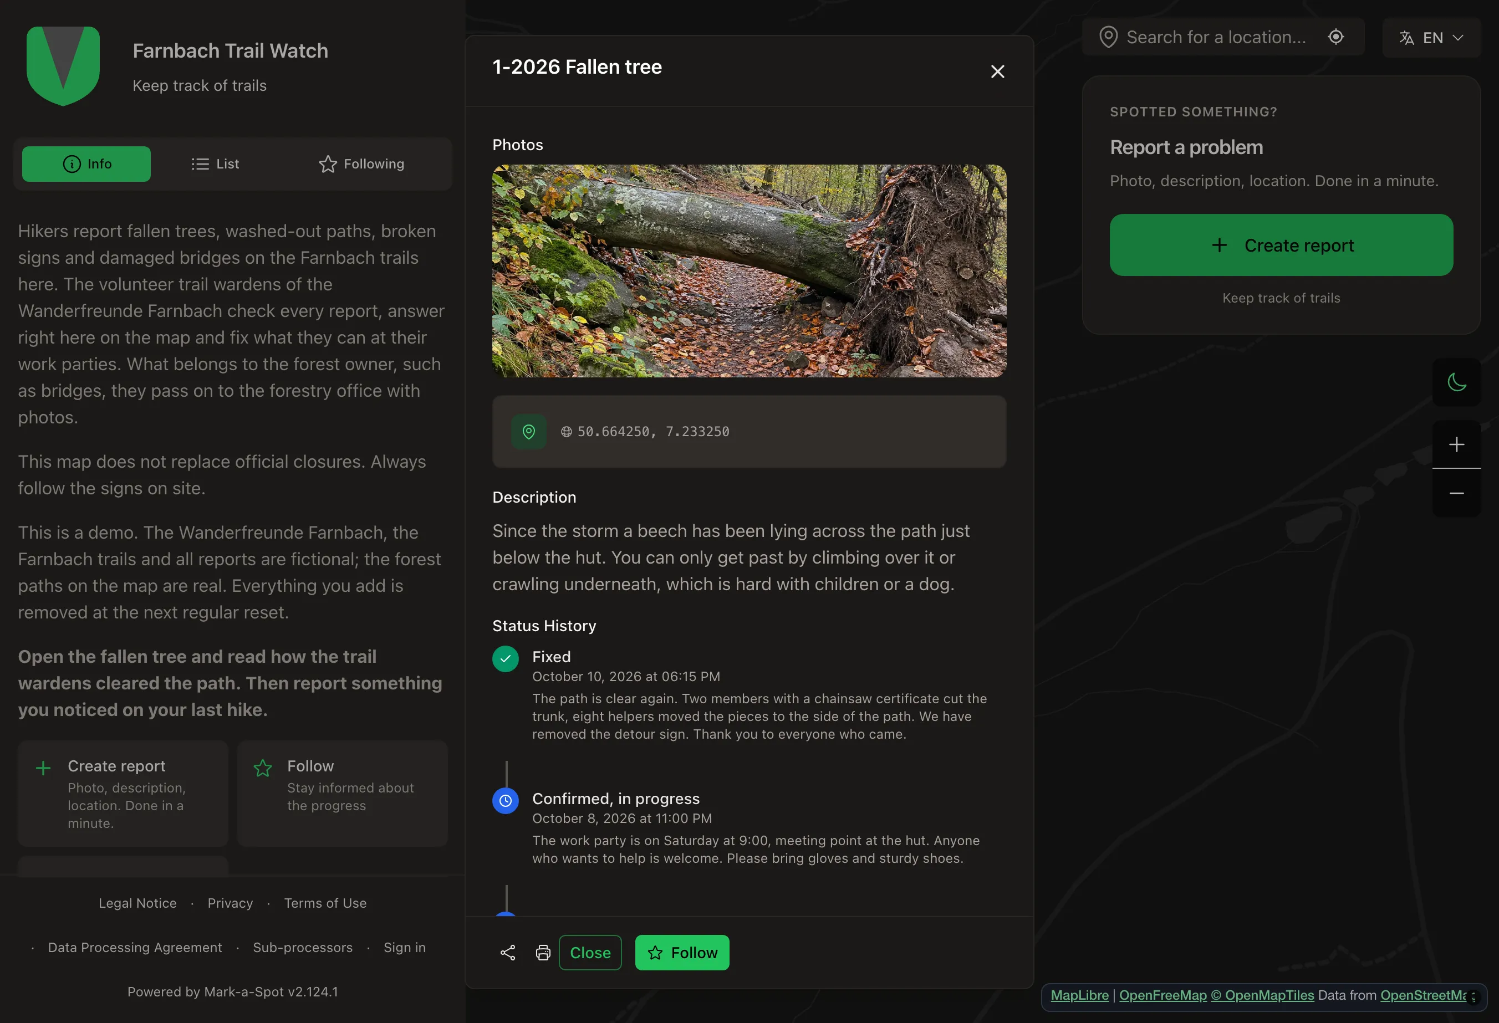1499x1023 pixels.
Task: Print the report using the printer icon
Action: coord(543,953)
